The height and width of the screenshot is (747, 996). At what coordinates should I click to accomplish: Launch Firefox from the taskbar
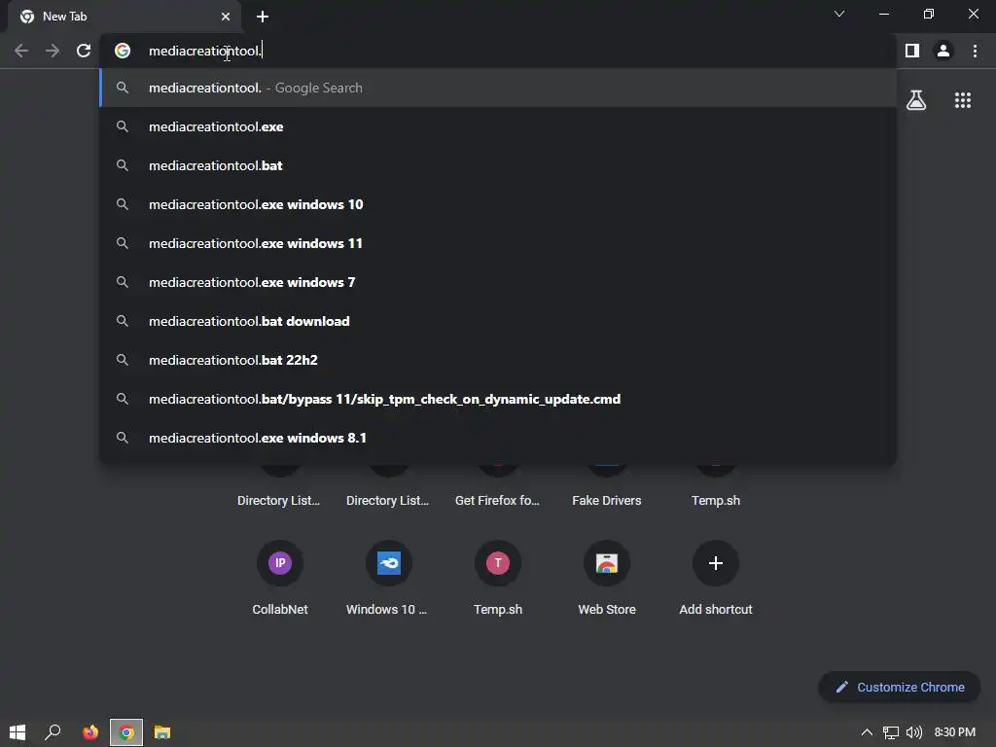(x=90, y=732)
